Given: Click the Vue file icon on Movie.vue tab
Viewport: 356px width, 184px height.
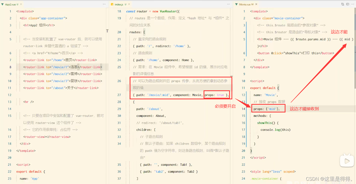Looking at the screenshot, I should click(236, 4).
